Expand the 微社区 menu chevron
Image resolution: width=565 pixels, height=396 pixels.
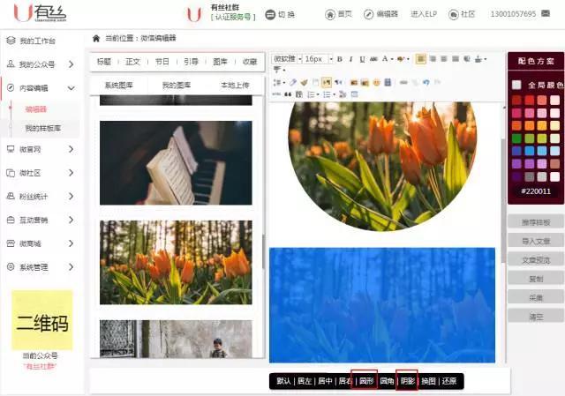72,173
